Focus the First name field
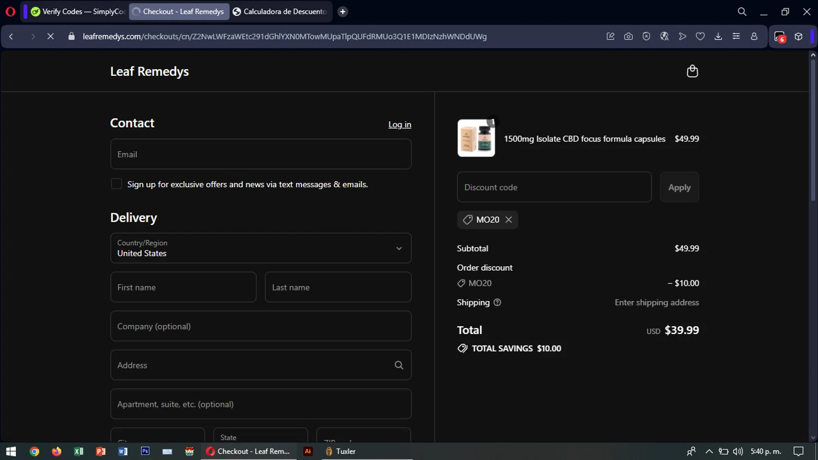Viewport: 818px width, 460px height. [183, 287]
